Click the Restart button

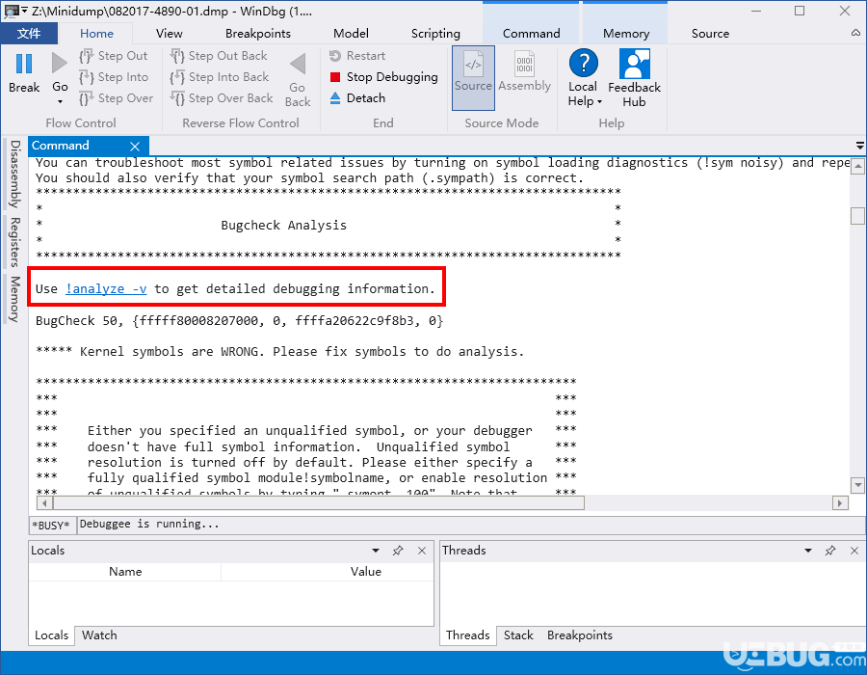pyautogui.click(x=357, y=56)
